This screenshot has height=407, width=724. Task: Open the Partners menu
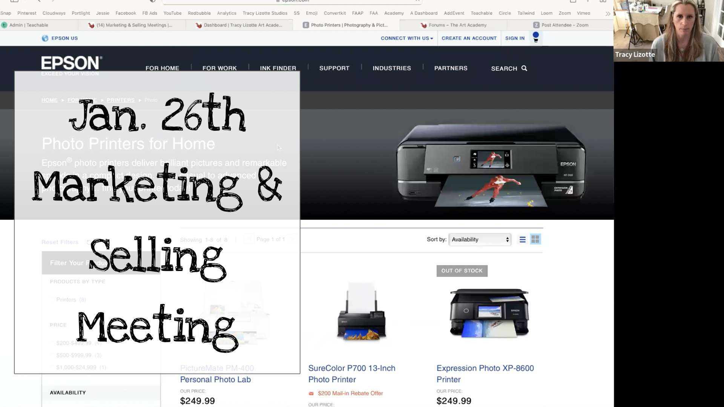click(x=451, y=68)
